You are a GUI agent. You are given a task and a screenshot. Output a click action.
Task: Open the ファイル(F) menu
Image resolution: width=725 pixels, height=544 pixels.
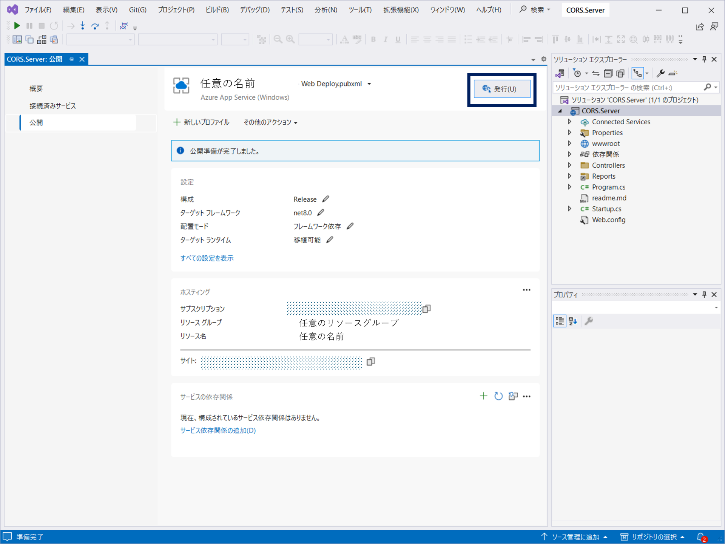pos(38,10)
